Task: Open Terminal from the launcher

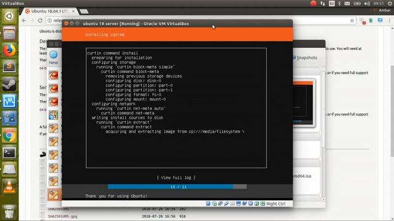Action: 9,153
